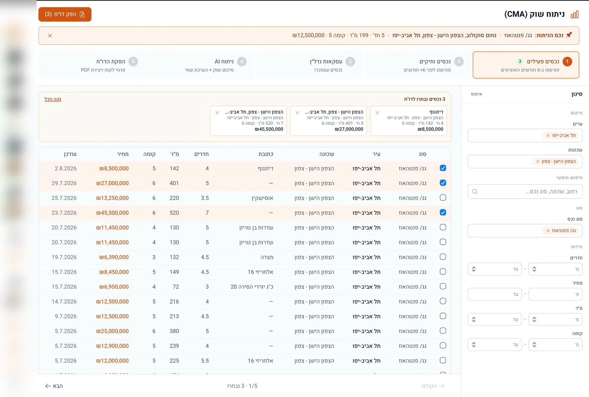Click the 19.7.2026 date cell
589x397 pixels.
(x=64, y=257)
